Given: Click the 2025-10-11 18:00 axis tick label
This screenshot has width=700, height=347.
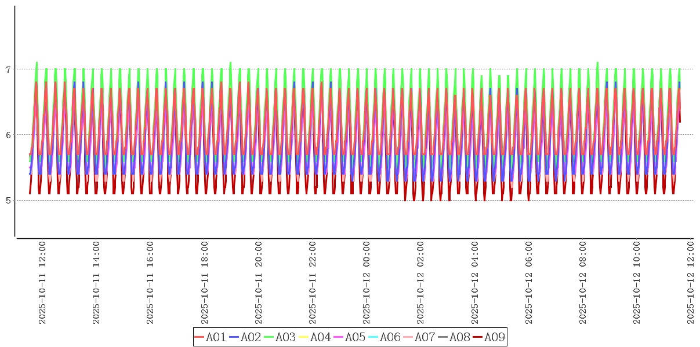Looking at the screenshot, I should (204, 283).
